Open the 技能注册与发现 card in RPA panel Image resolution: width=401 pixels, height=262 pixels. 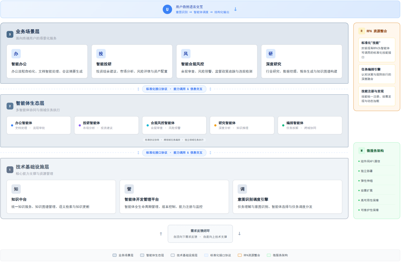coord(377,96)
